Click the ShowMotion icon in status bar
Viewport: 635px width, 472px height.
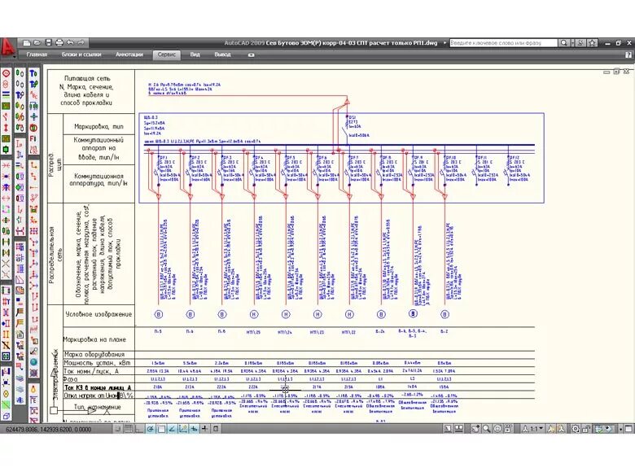[508, 429]
